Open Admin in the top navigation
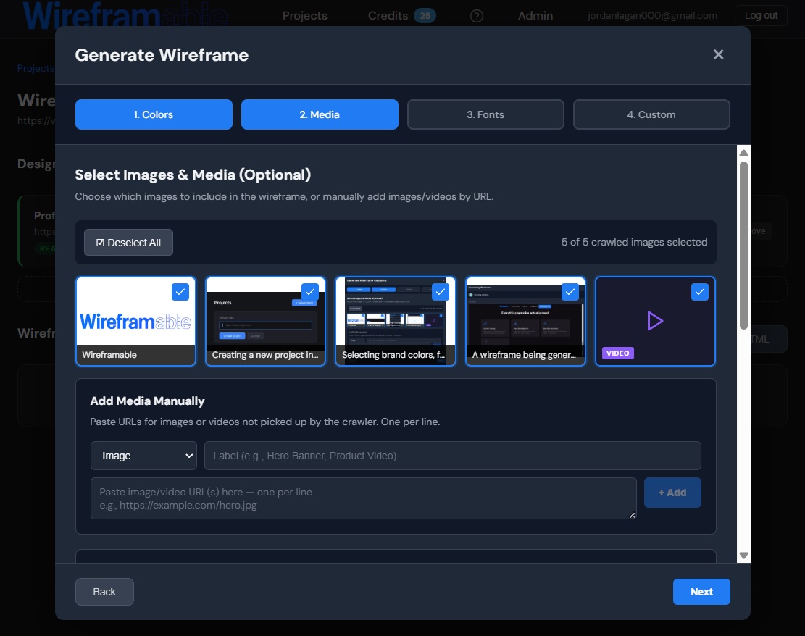This screenshot has width=805, height=636. pyautogui.click(x=535, y=16)
